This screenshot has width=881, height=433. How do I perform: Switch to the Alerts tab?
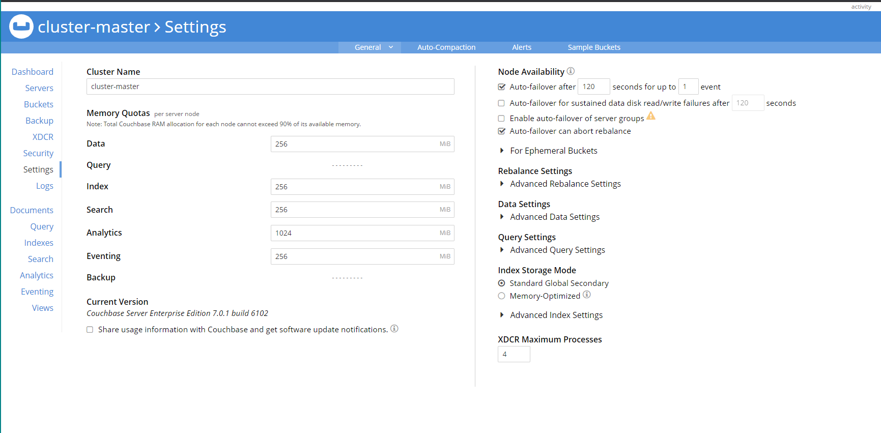click(522, 47)
